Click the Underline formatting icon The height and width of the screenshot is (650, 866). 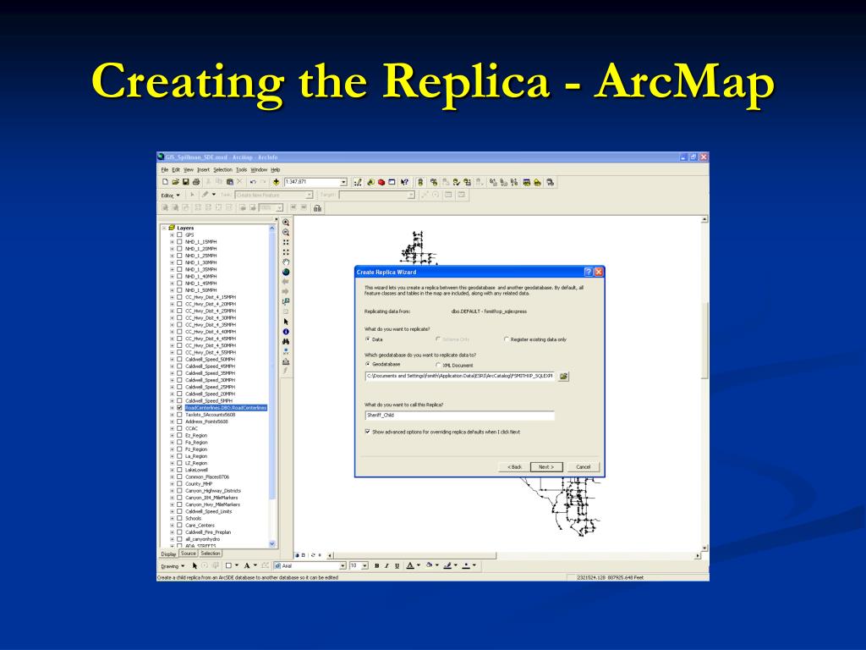(x=397, y=566)
